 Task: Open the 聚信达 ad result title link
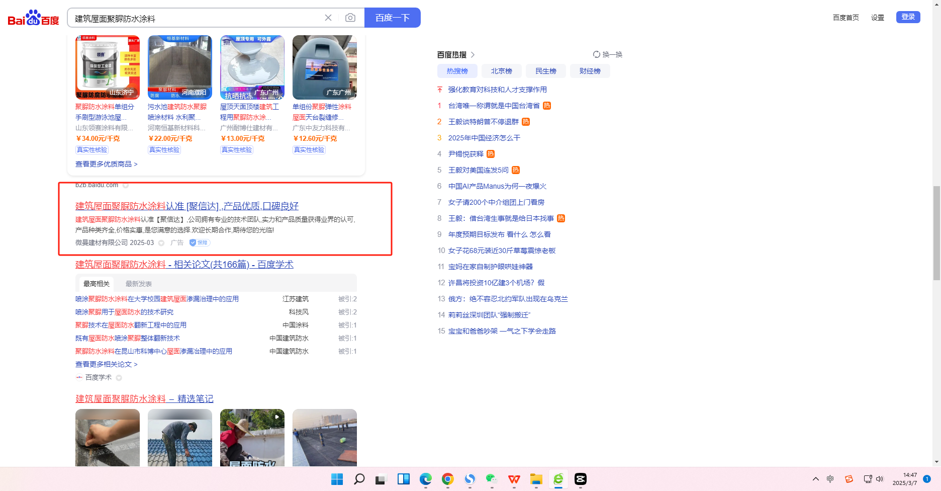coord(186,206)
